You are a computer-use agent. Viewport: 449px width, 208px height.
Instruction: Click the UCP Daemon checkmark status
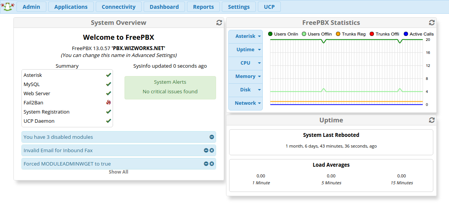[108, 120]
